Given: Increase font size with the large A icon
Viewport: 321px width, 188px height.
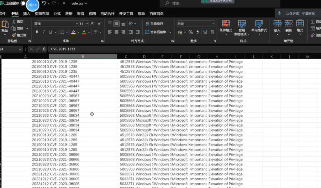Looking at the screenshot, I should tap(92, 24).
